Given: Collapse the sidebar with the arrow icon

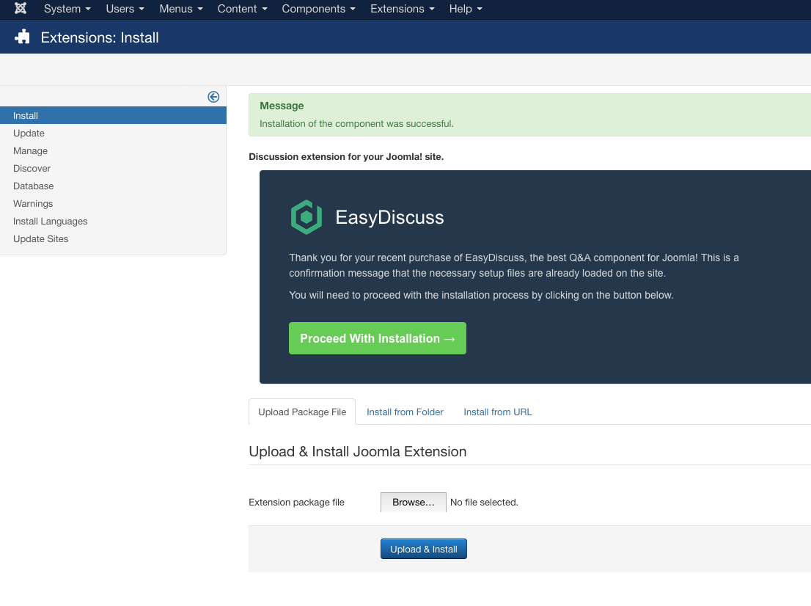Looking at the screenshot, I should coord(213,97).
